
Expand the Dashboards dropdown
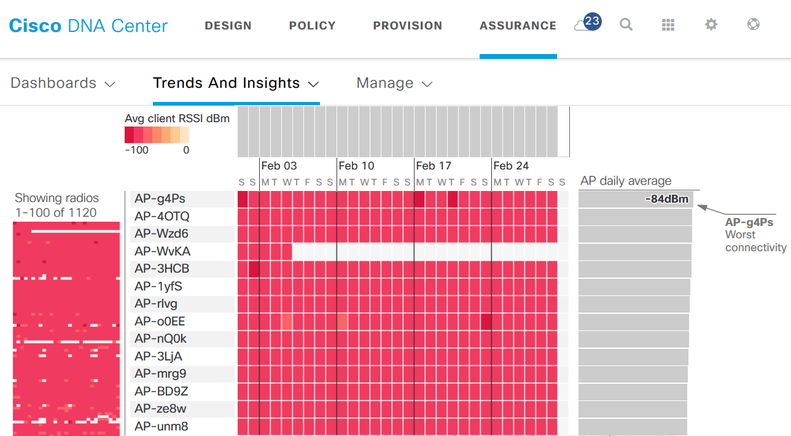tap(63, 84)
